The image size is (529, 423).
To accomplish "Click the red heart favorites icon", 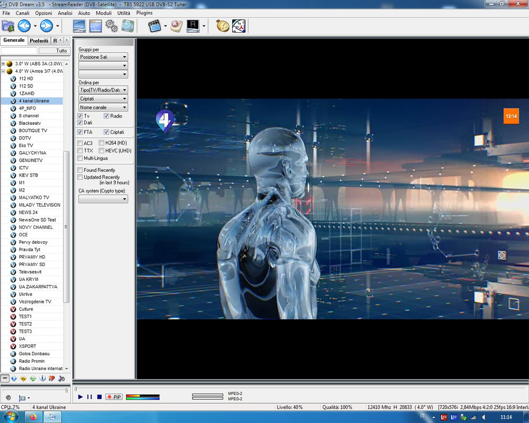I will (x=52, y=379).
